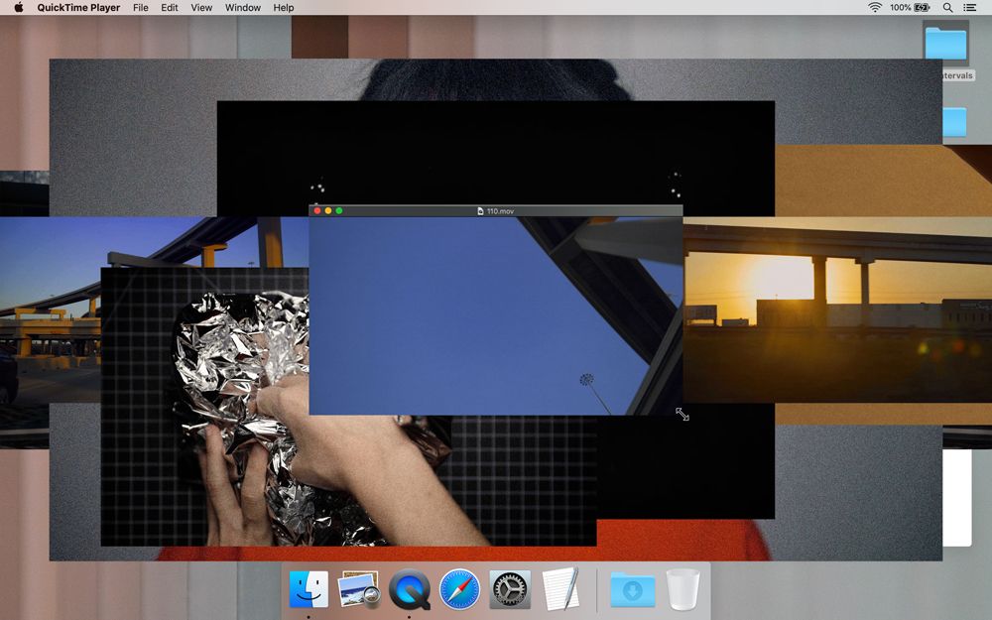Open the Downloads folder in dock
The image size is (992, 620).
coord(632,589)
